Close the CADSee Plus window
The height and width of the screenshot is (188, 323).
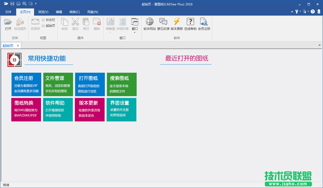click(318, 4)
